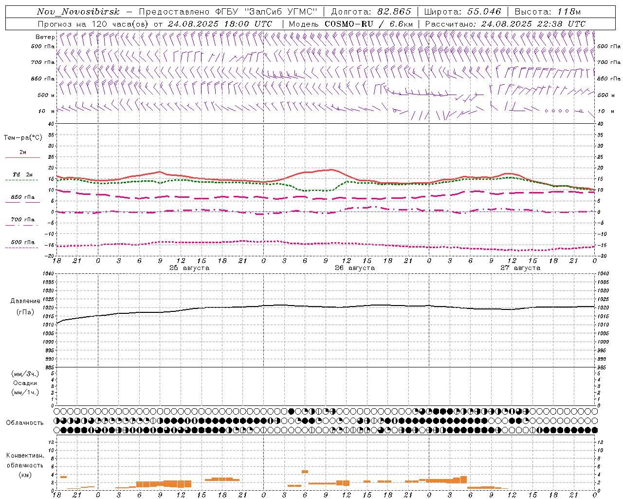Click the -20 value on the left temperature axis
This screenshot has height=499, width=623.
click(x=50, y=255)
